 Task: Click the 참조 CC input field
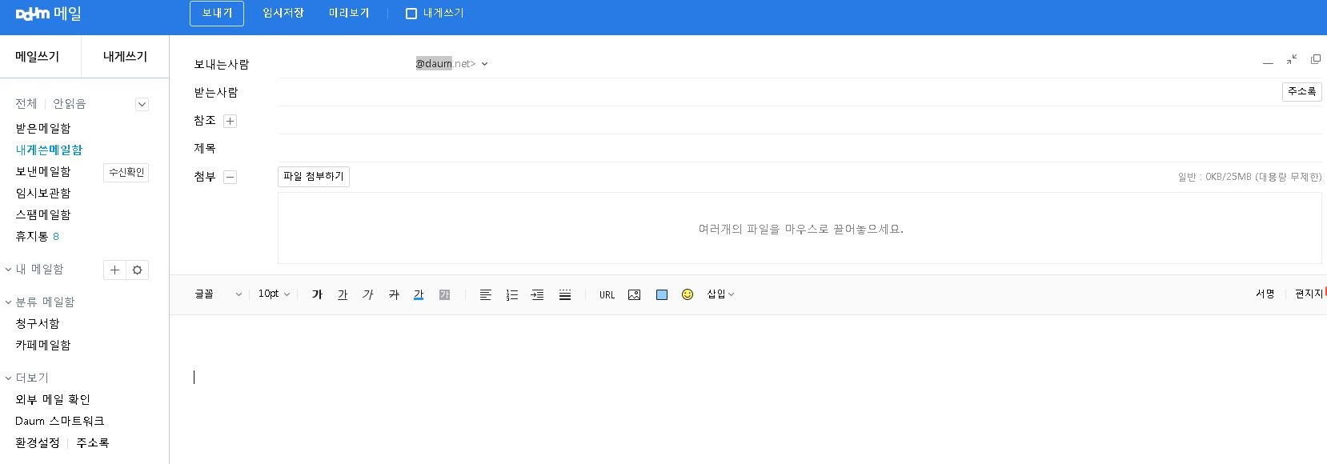799,121
